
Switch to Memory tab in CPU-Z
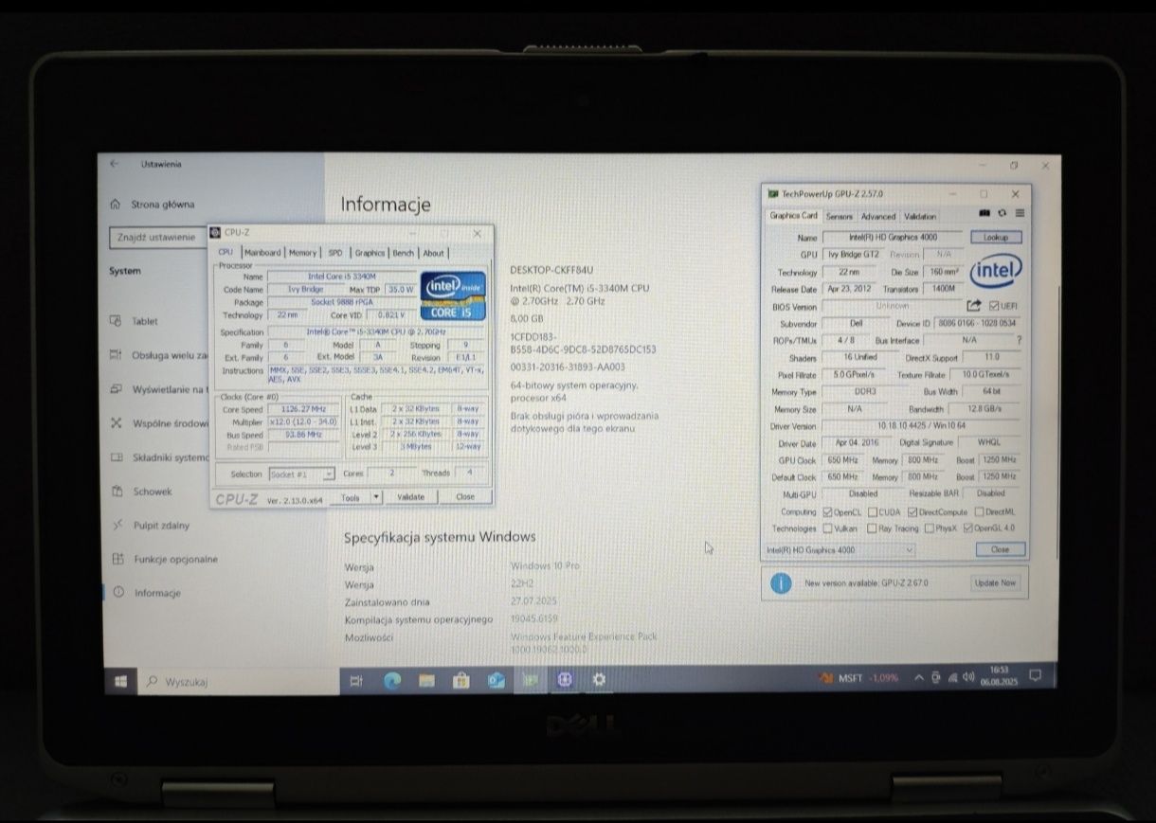[303, 253]
